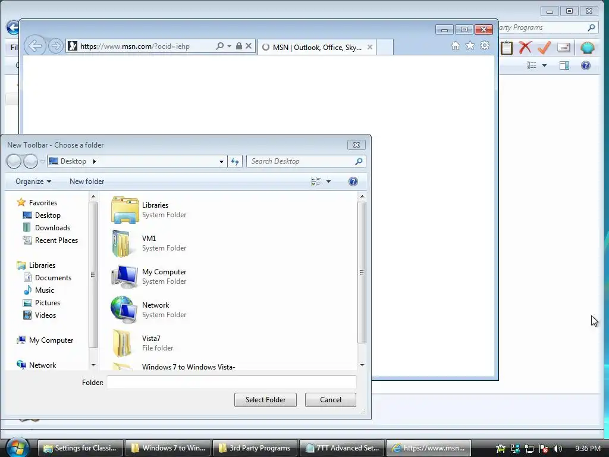Select the Network system folder in file list
609x457 pixels.
click(149, 310)
